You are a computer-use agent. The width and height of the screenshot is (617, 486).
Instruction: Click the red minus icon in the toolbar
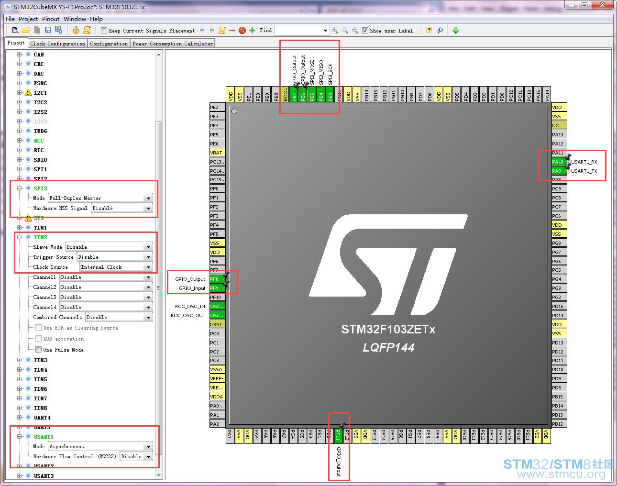click(232, 30)
